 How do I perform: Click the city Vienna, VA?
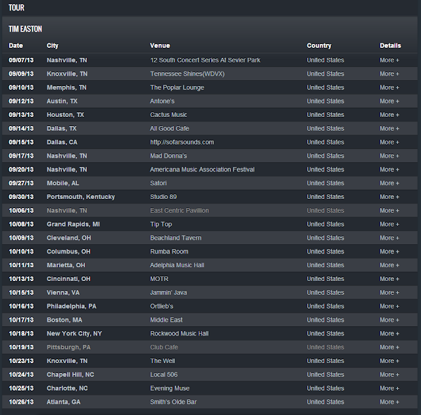click(63, 292)
